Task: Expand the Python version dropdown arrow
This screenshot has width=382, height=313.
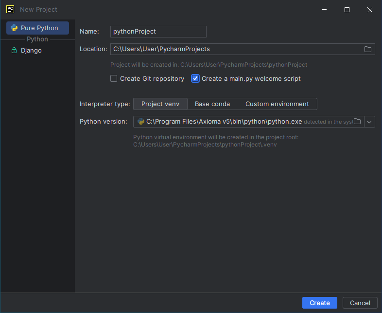Action: pyautogui.click(x=369, y=122)
